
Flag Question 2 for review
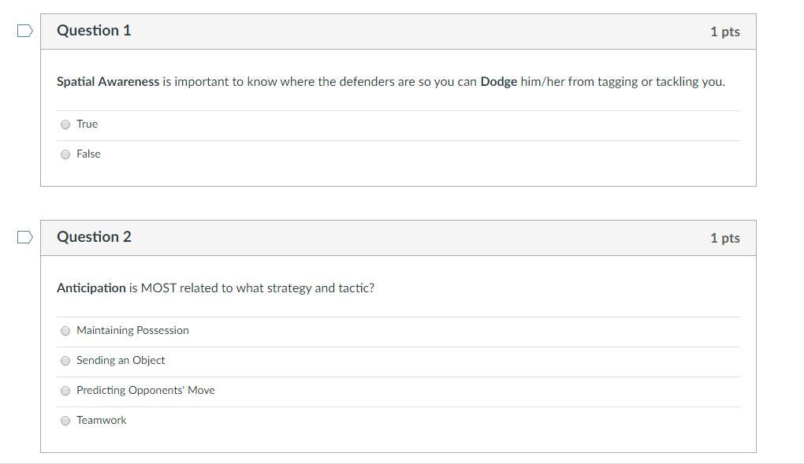click(x=25, y=237)
